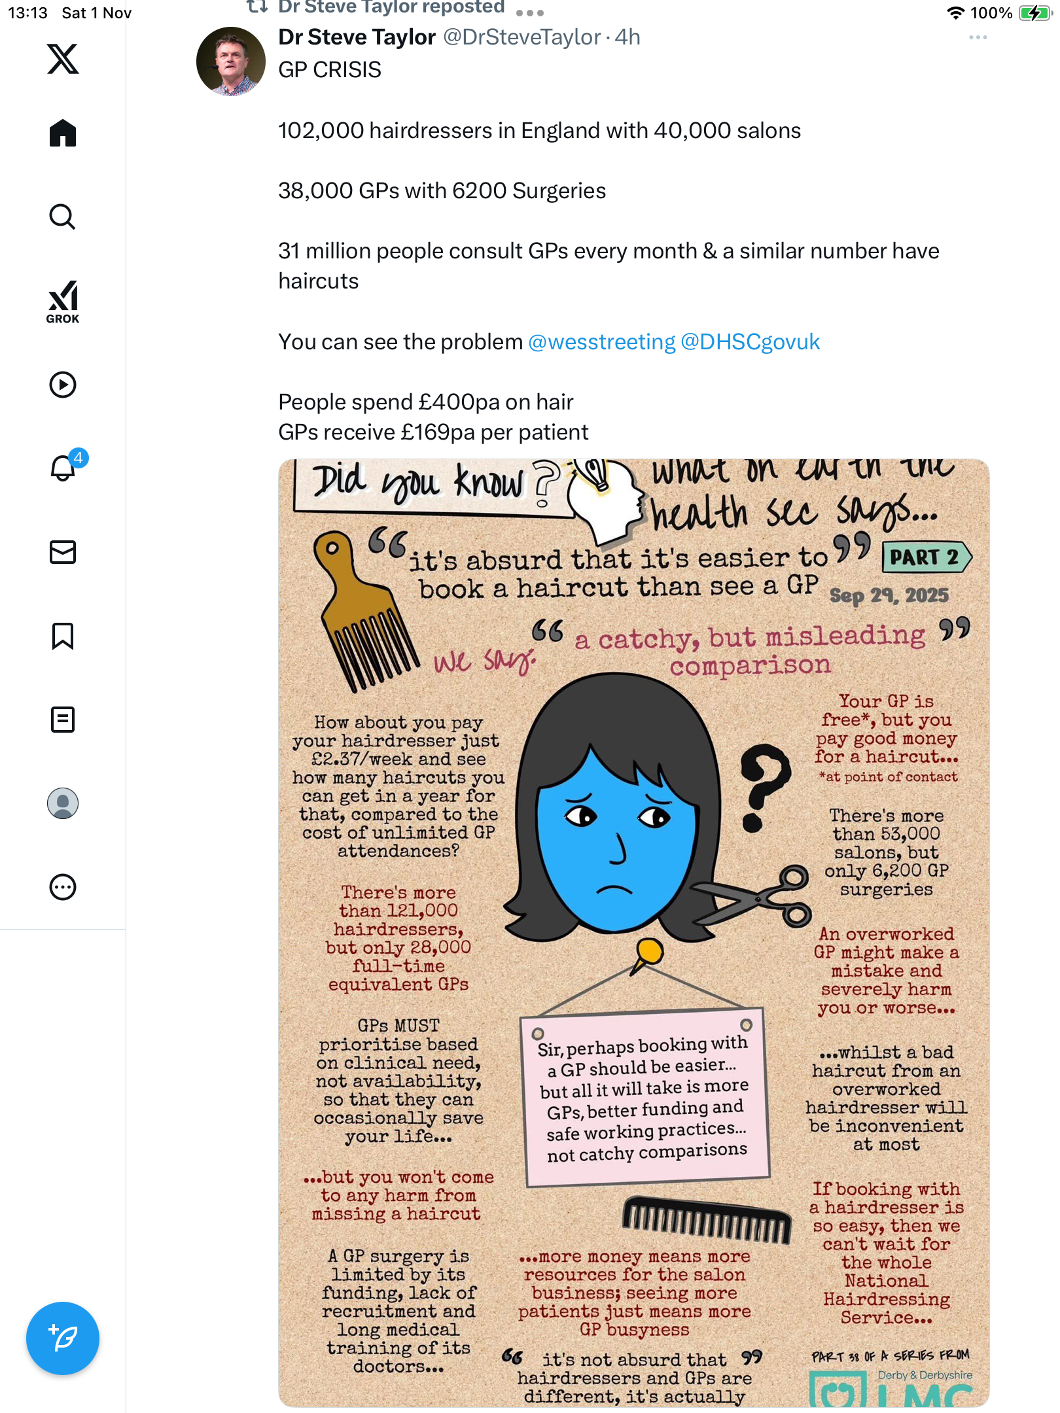
Task: Open Messages envelope icon
Action: 63,552
